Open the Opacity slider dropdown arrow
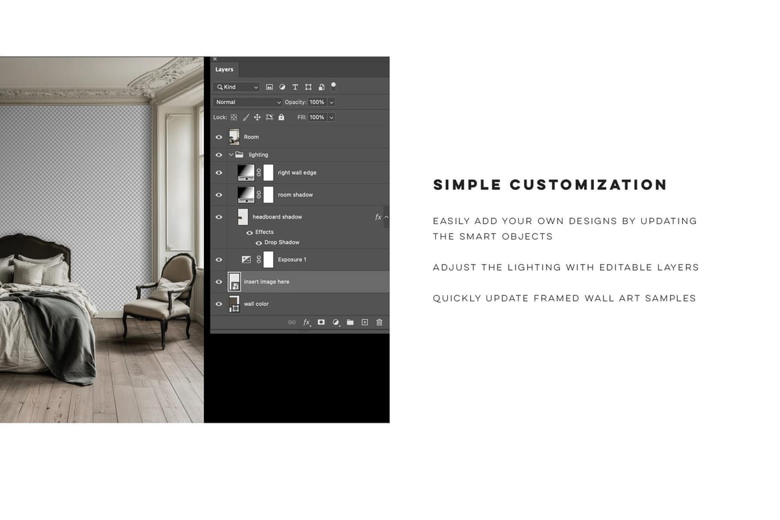Screen dimensions: 780x520 (x=331, y=102)
